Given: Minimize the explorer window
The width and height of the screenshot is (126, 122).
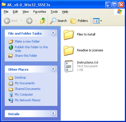Looking at the screenshot, I should pos(108,5).
